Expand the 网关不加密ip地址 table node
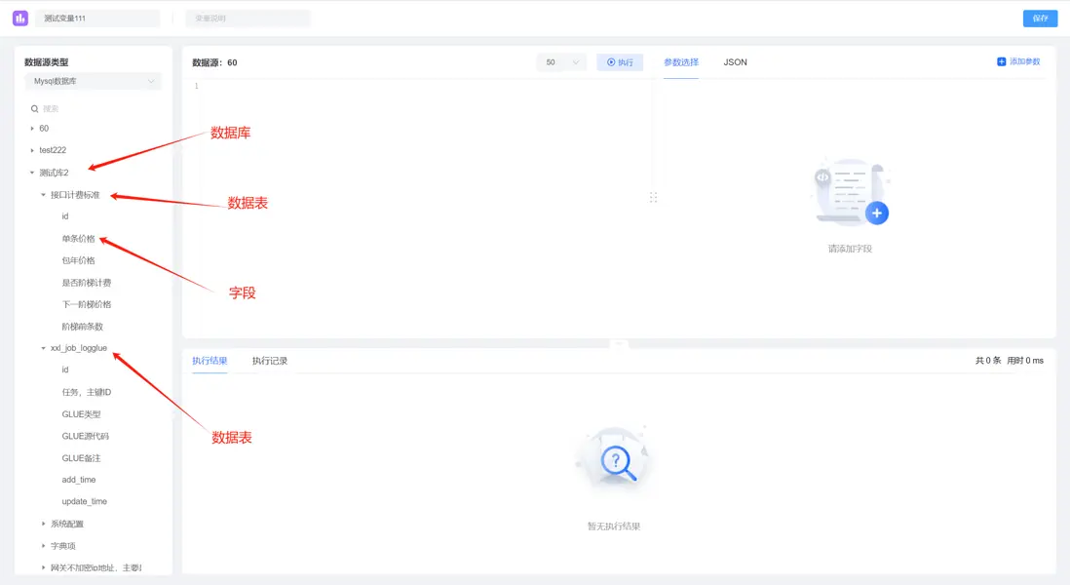 [x=43, y=567]
